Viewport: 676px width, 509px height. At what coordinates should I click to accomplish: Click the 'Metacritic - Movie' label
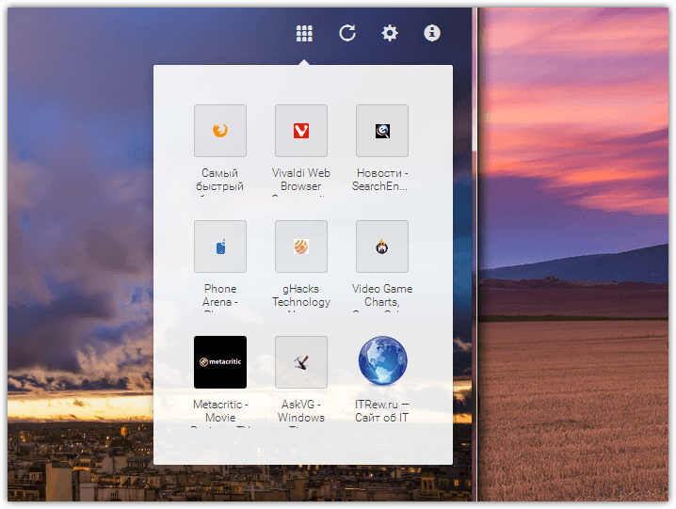[x=220, y=411]
